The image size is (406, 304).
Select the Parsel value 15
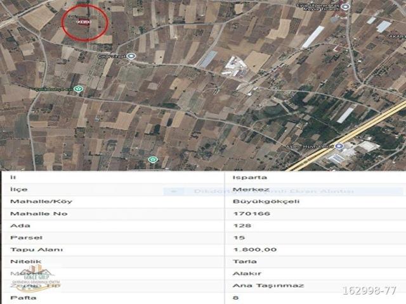click(239, 237)
